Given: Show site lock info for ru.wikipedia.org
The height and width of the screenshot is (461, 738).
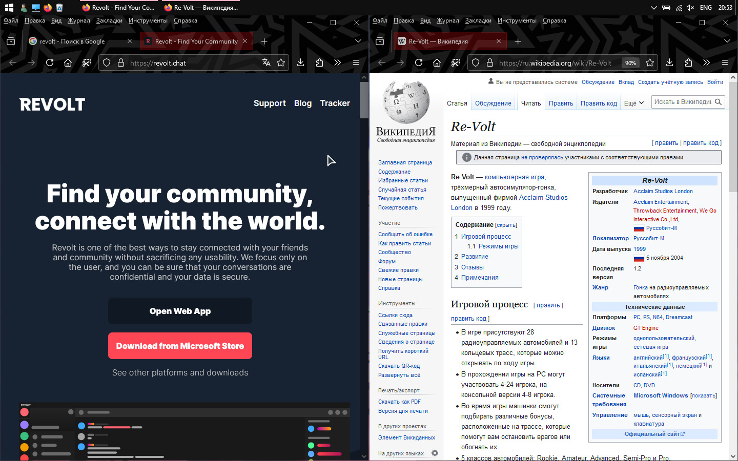Looking at the screenshot, I should [x=490, y=62].
